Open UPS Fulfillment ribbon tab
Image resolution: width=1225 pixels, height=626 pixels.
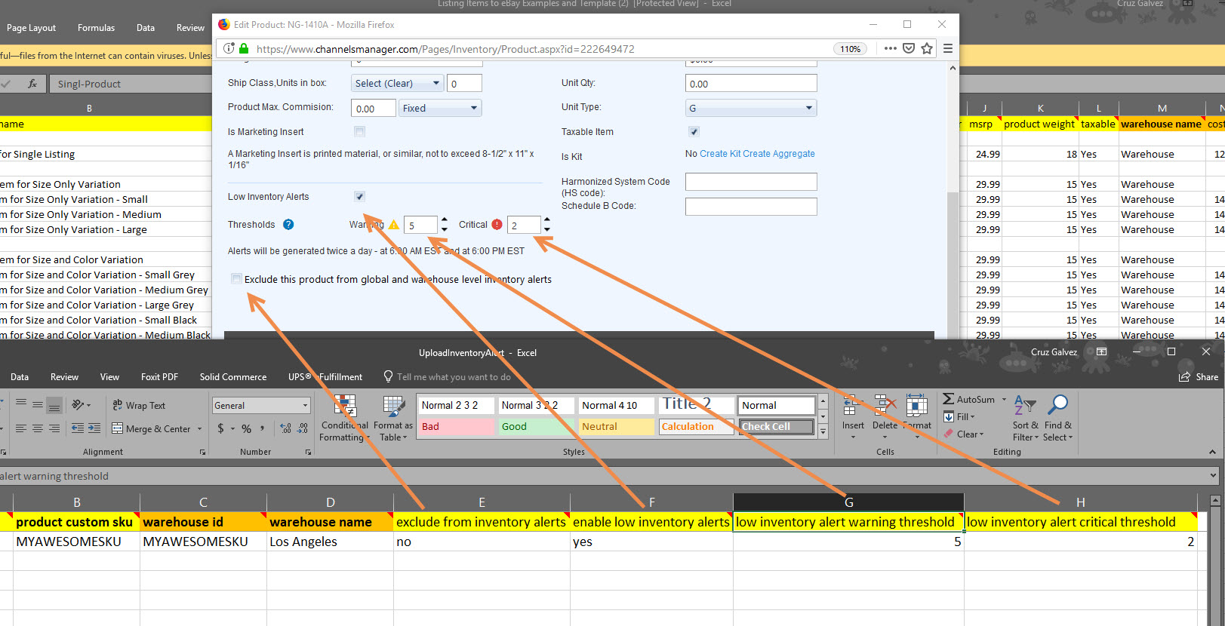point(325,376)
